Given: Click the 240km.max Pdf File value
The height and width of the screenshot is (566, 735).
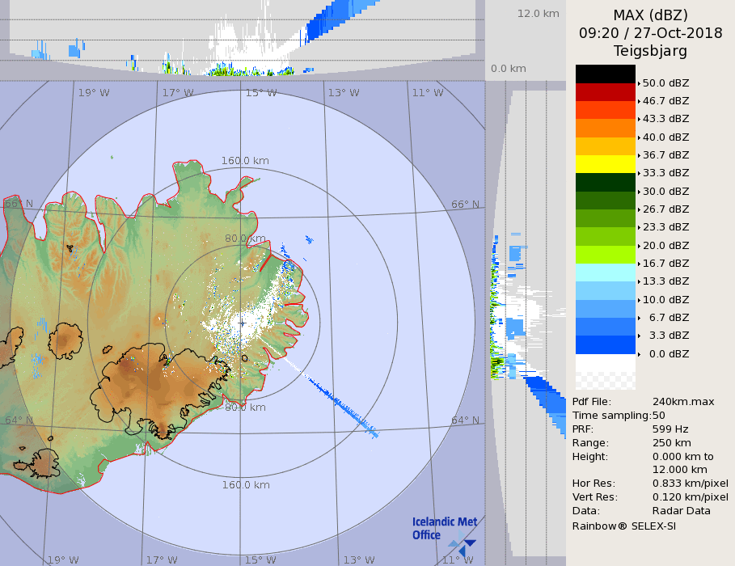Looking at the screenshot, I should tap(683, 402).
